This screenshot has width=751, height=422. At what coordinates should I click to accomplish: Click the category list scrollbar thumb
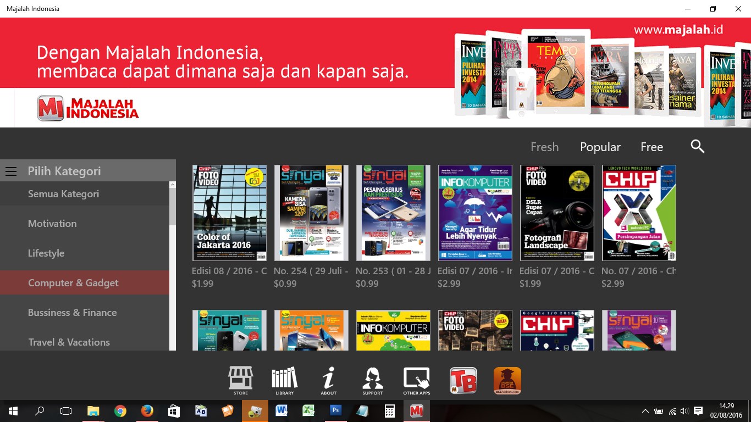tap(173, 207)
